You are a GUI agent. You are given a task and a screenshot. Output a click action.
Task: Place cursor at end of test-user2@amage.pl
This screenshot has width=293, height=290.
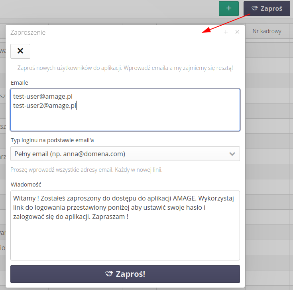(x=76, y=105)
